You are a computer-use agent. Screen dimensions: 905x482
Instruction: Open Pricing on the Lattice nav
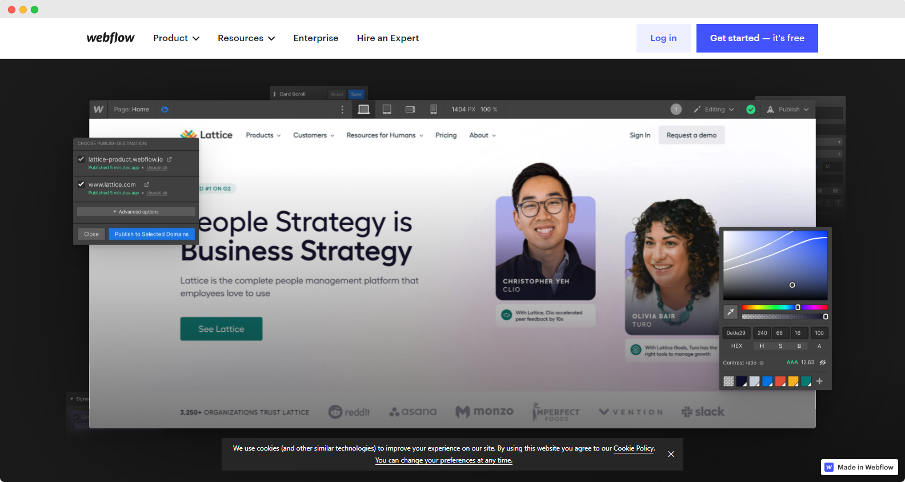pos(446,135)
